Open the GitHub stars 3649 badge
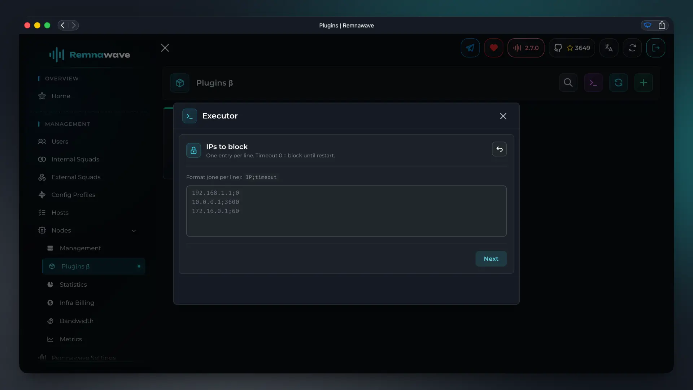The width and height of the screenshot is (693, 390). click(572, 48)
